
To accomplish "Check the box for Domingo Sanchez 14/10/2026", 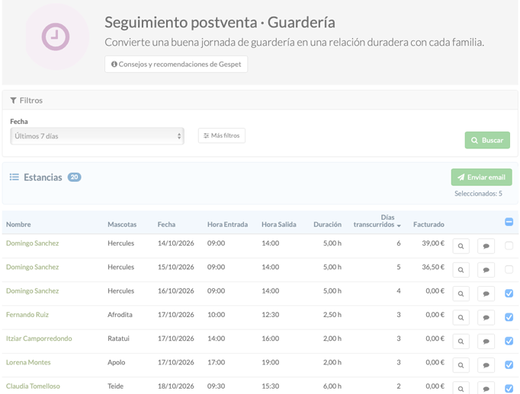I will point(509,246).
